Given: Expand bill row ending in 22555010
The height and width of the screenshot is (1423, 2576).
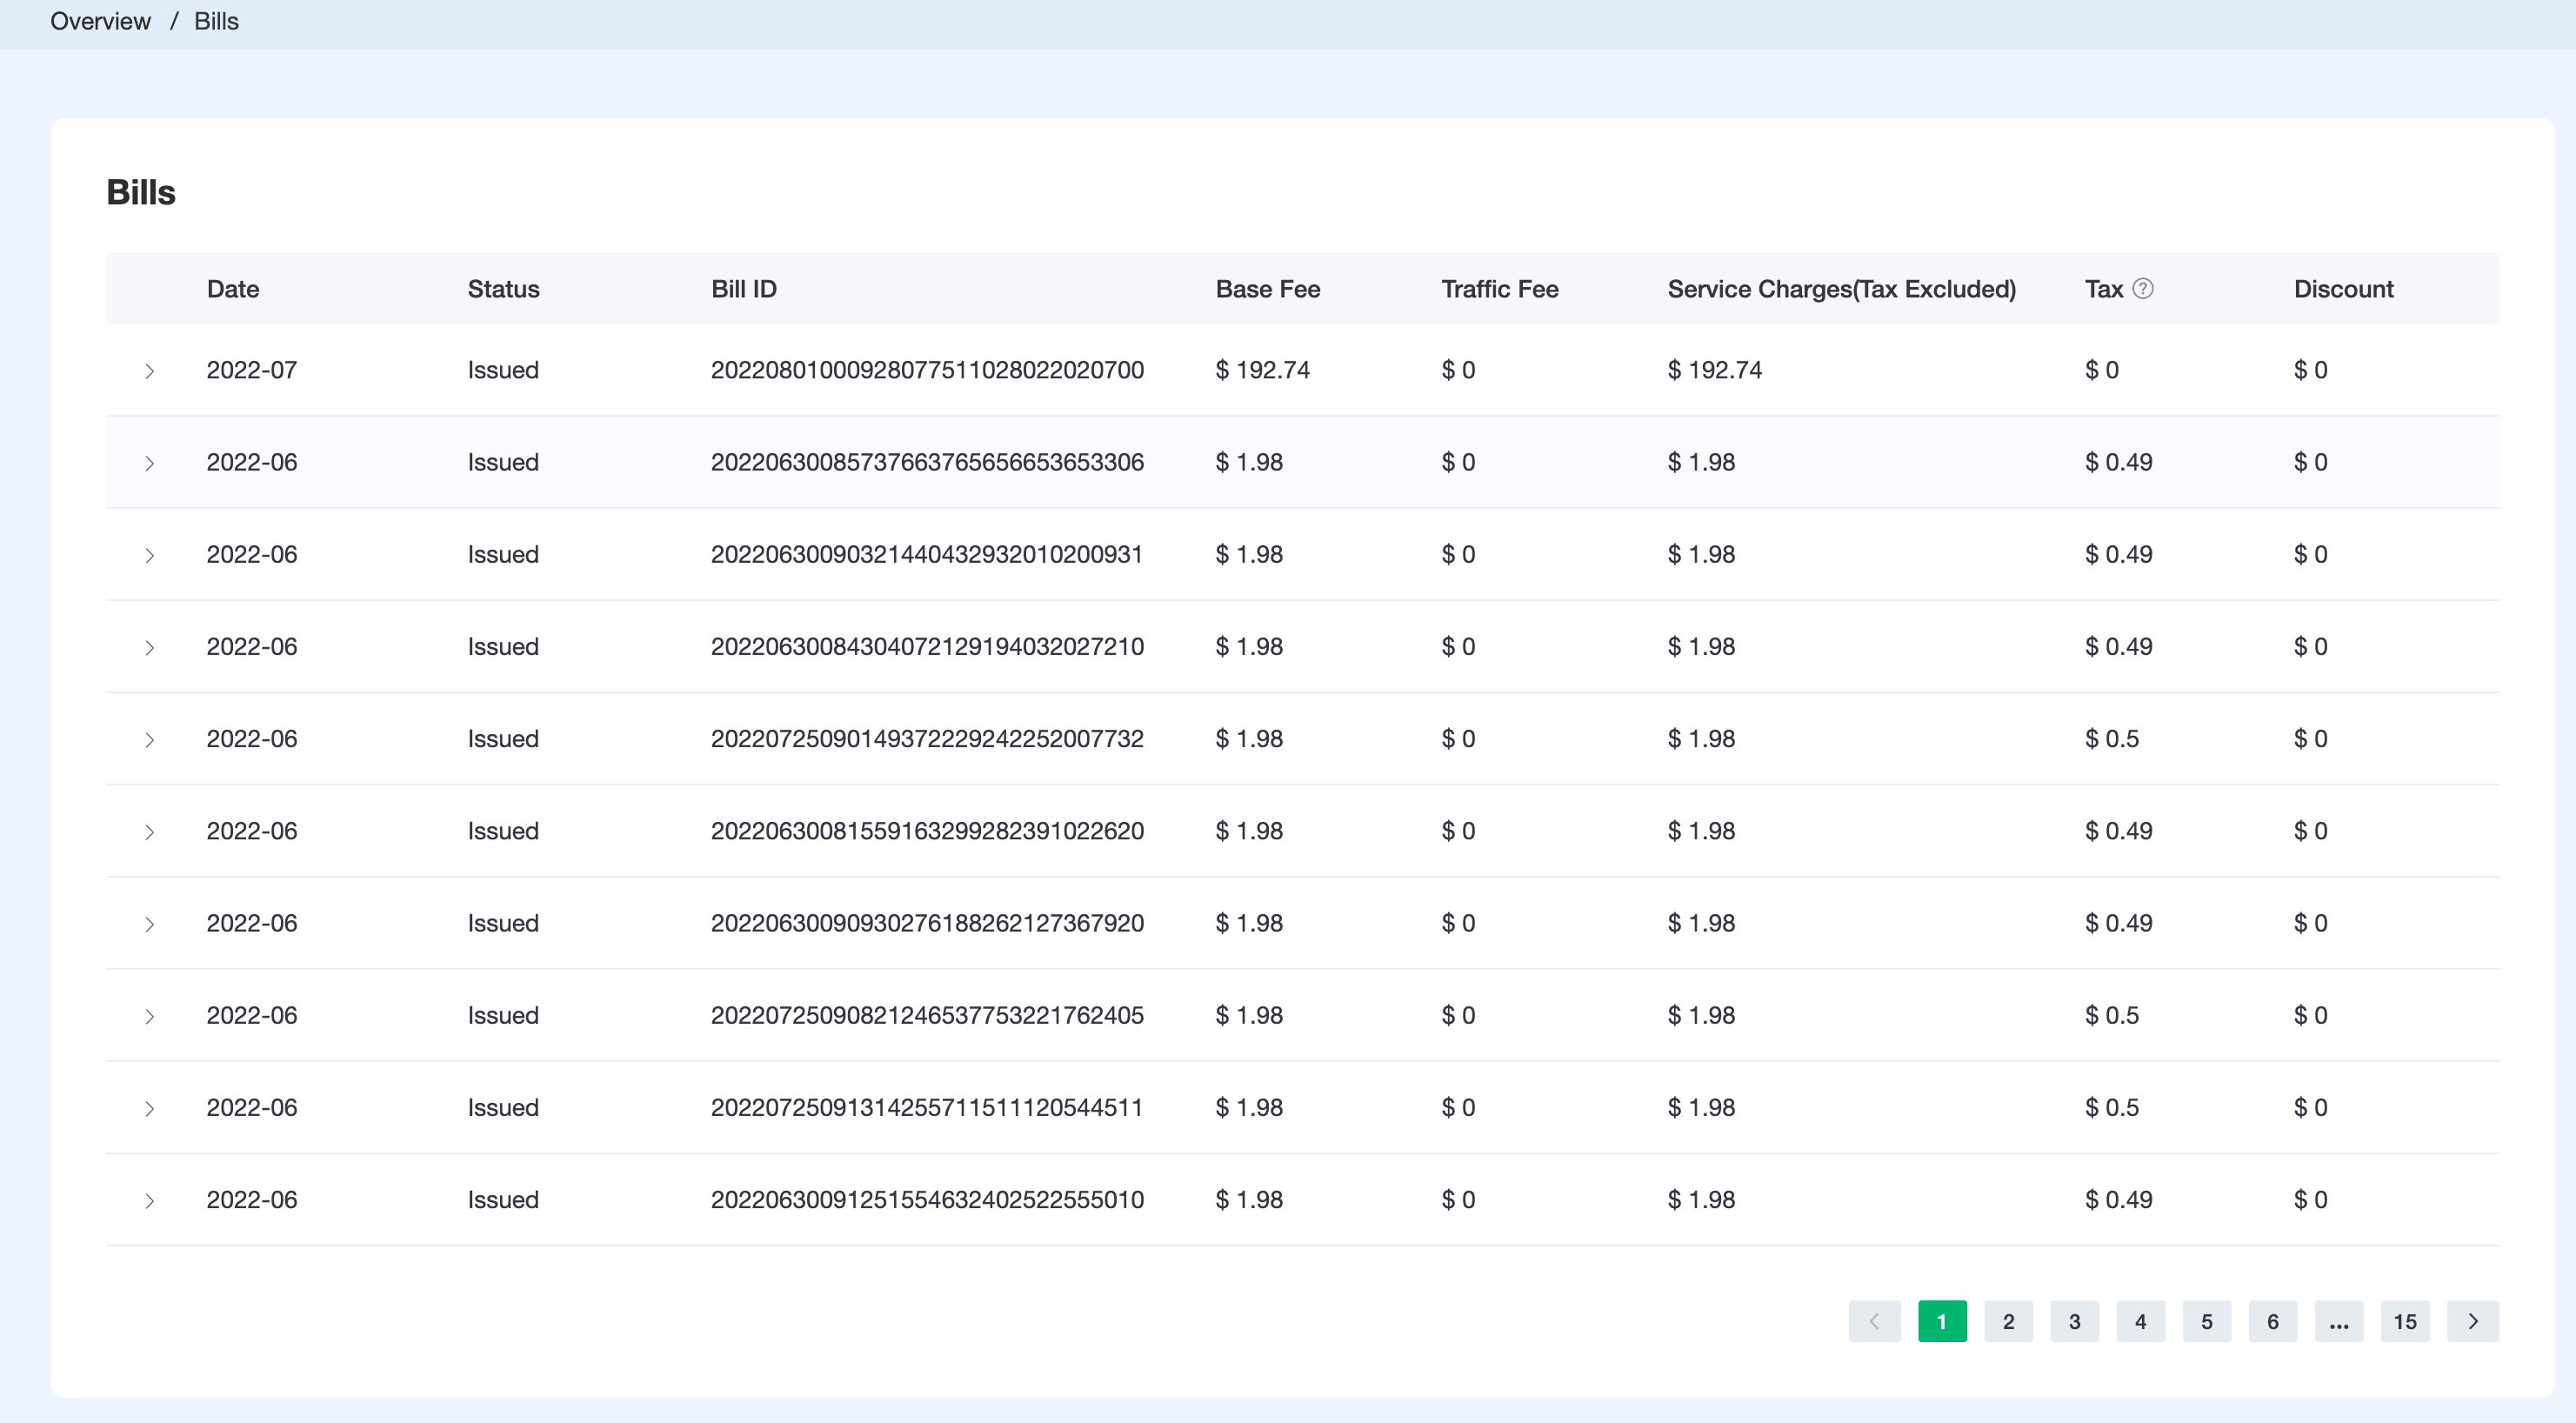Looking at the screenshot, I should pyautogui.click(x=149, y=1200).
